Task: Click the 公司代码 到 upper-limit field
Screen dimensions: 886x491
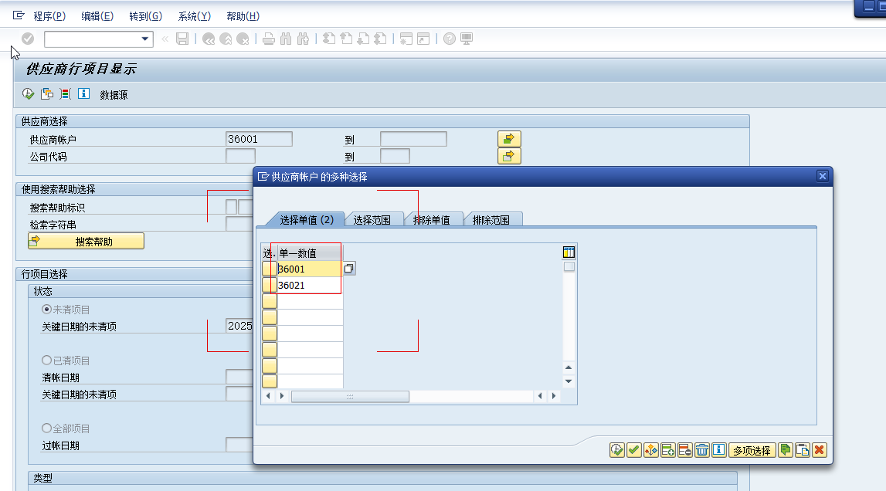Action: [395, 156]
